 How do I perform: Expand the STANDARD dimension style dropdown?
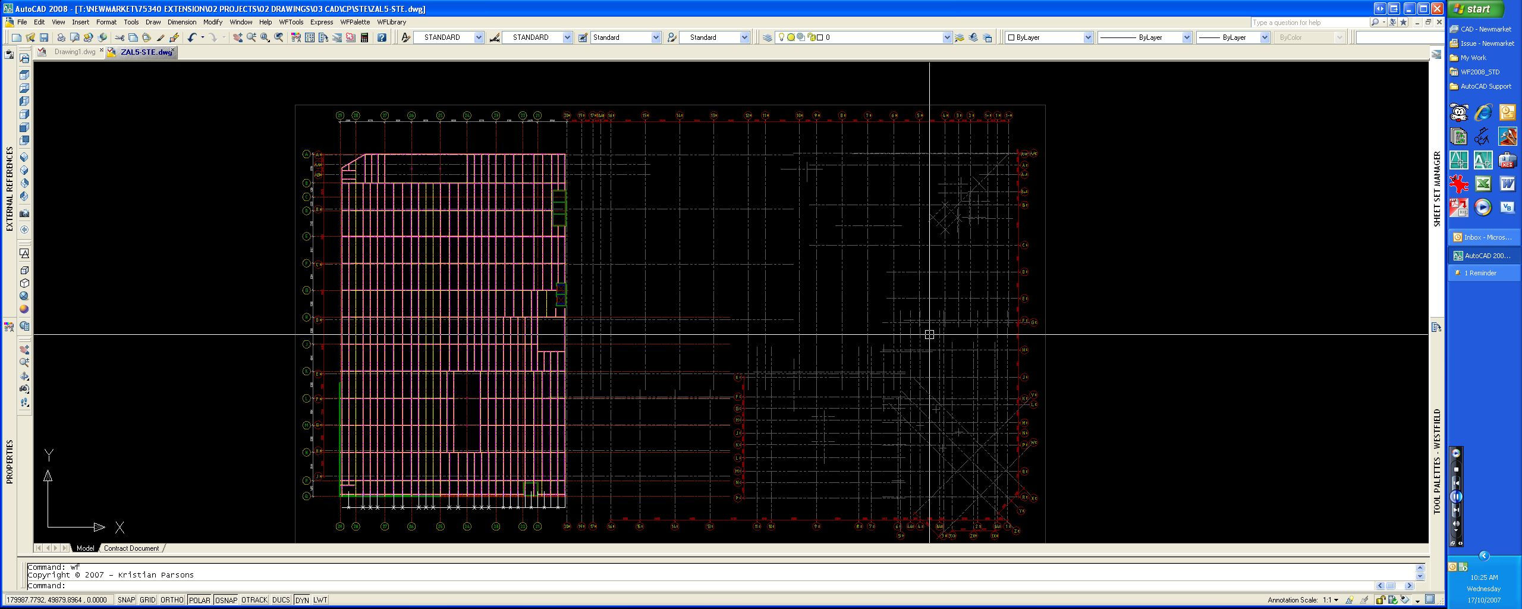(x=567, y=37)
